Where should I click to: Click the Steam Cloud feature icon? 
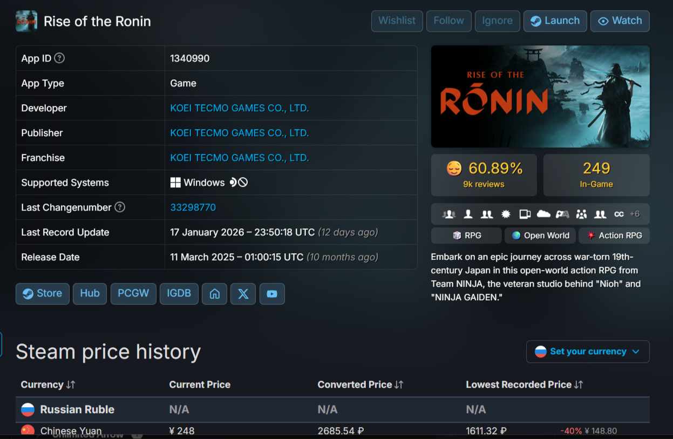[x=543, y=214]
